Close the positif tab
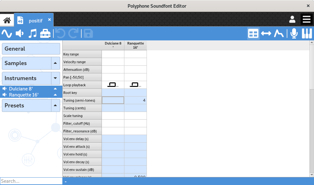The height and width of the screenshot is (185, 314). coord(49,20)
